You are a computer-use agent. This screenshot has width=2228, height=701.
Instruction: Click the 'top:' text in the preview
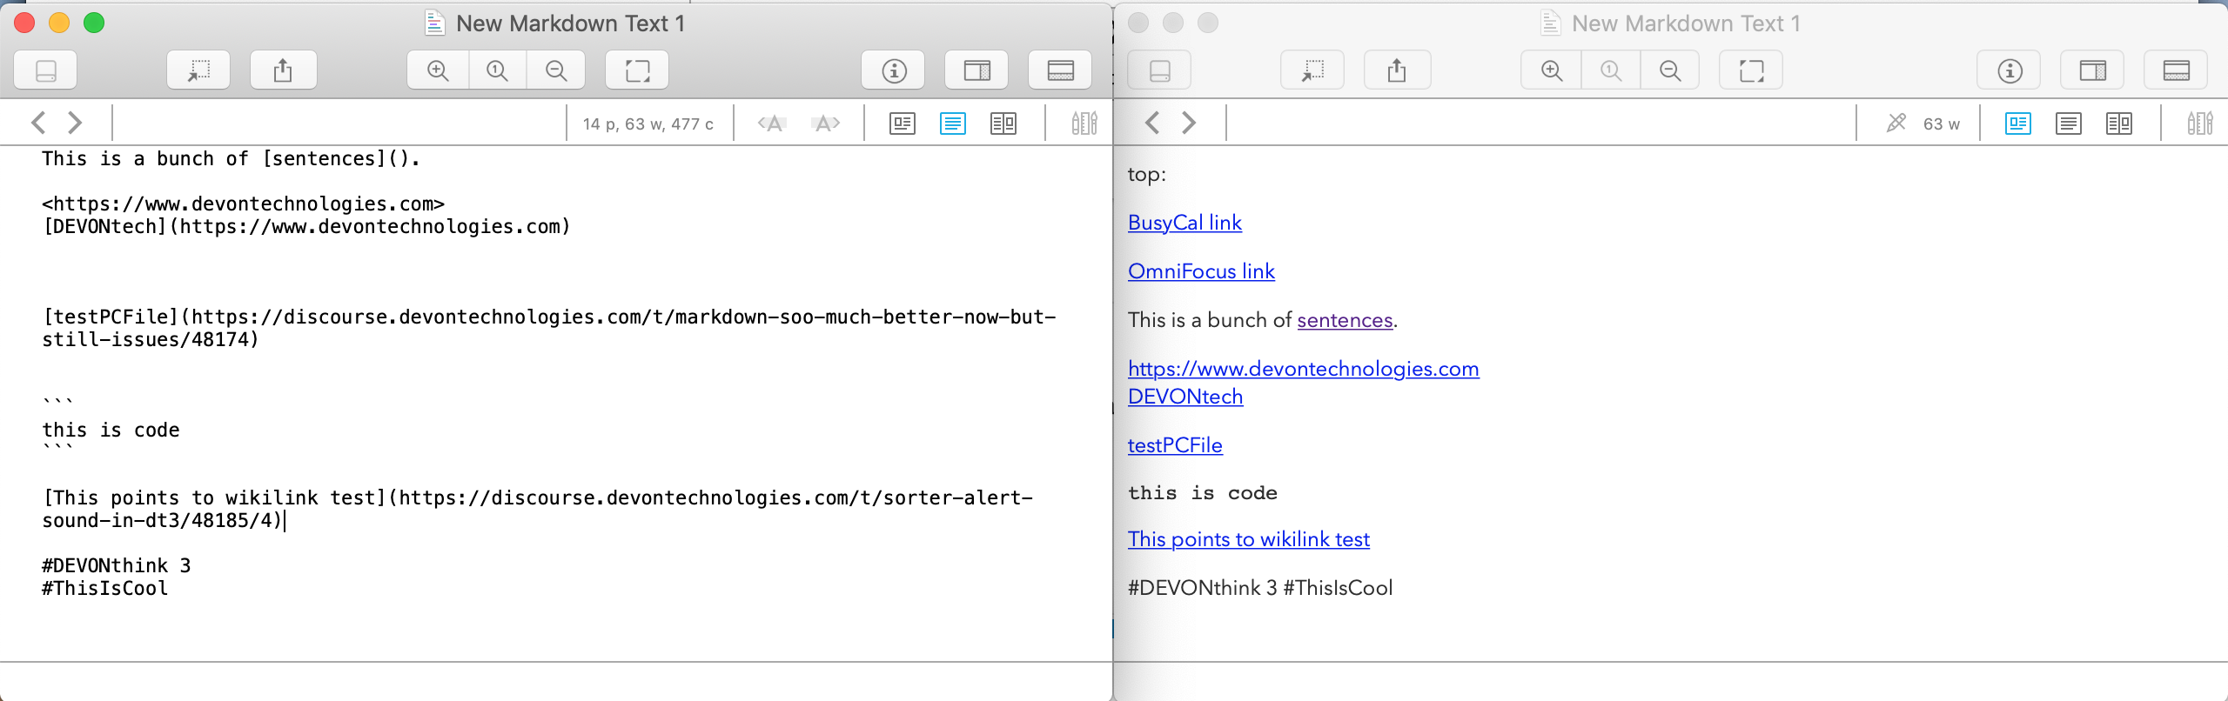1147,174
